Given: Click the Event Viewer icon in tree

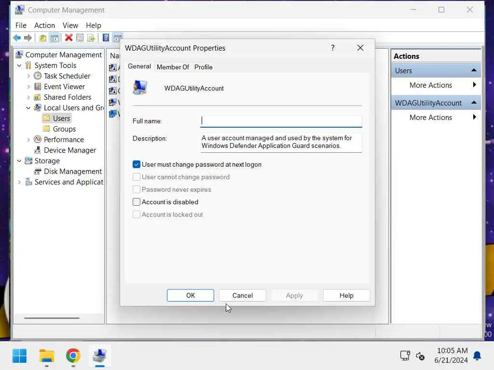Looking at the screenshot, I should 38,87.
